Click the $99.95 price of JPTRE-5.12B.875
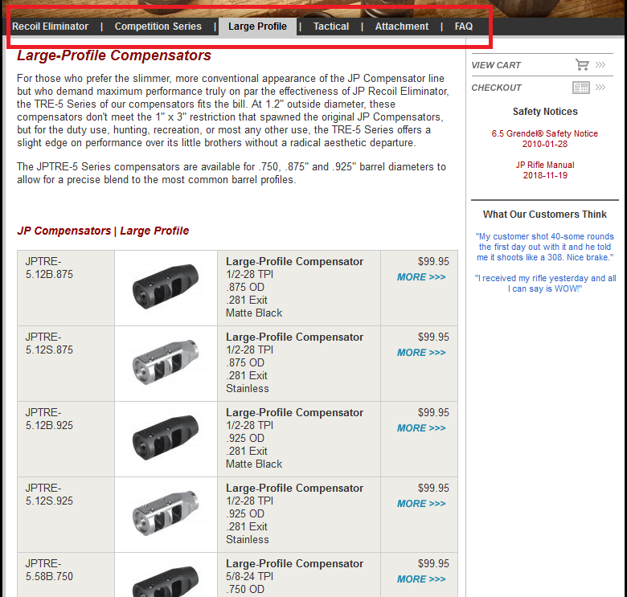 pyautogui.click(x=433, y=261)
